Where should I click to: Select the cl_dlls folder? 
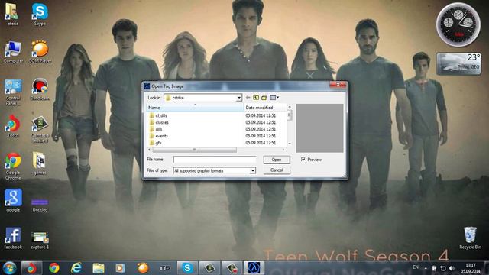pyautogui.click(x=161, y=115)
